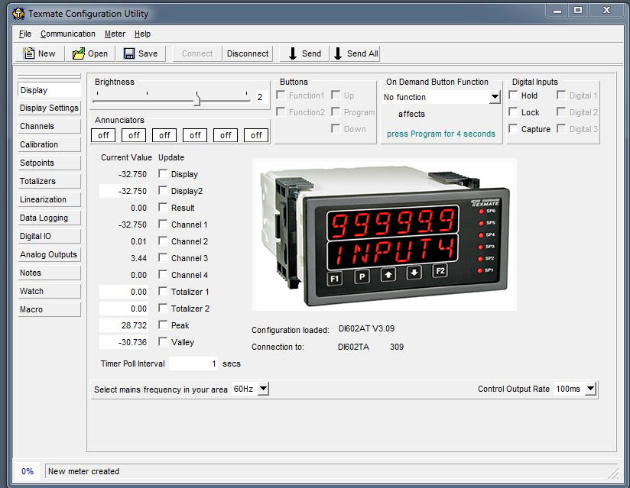Switch to the Linearization tab

(x=49, y=199)
